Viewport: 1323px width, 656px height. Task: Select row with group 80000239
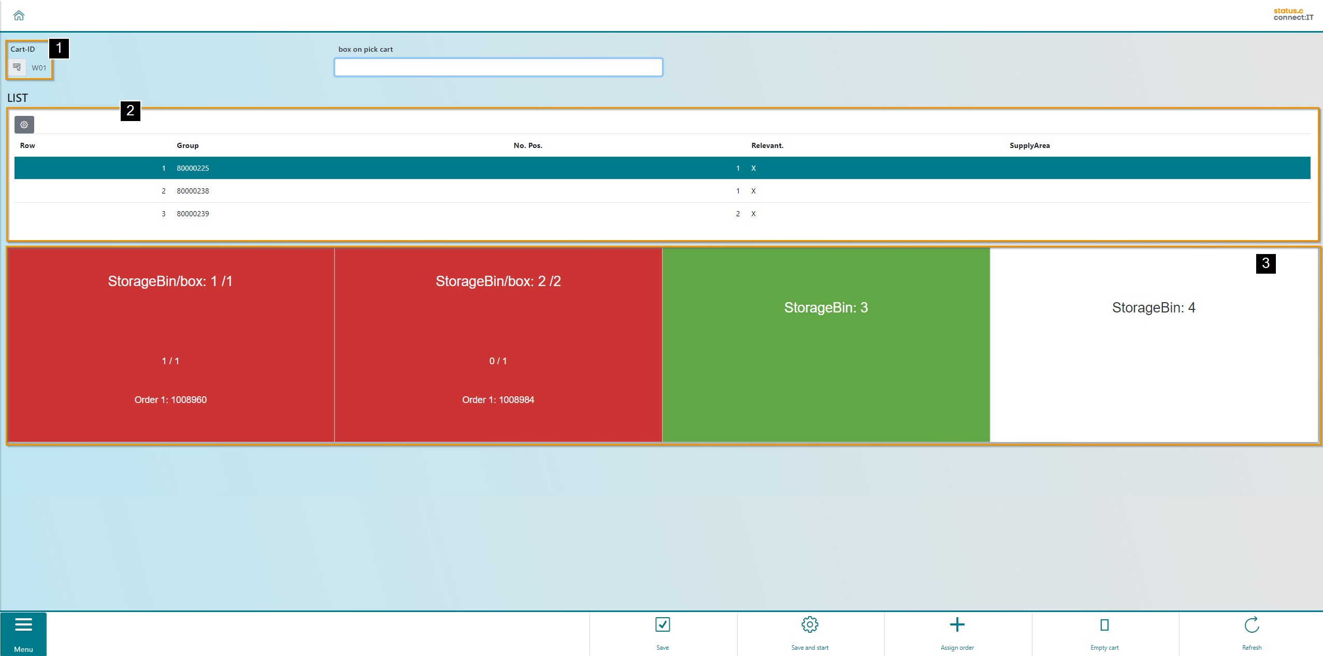pos(193,214)
